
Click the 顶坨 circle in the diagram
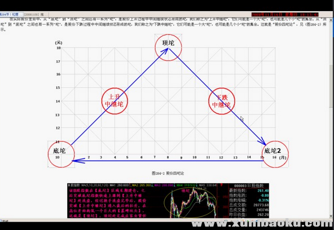(168, 47)
